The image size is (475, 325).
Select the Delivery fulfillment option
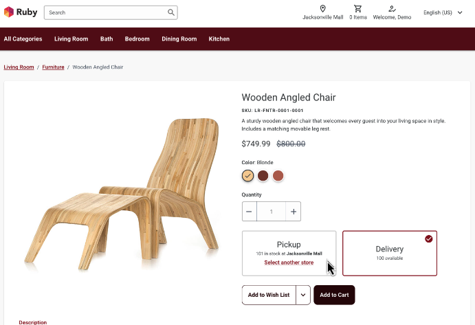pos(389,253)
